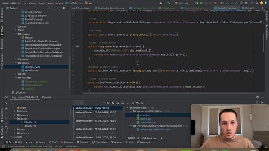Toggle tool window bars icon in status bar
269x151 pixels.
tap(3, 146)
